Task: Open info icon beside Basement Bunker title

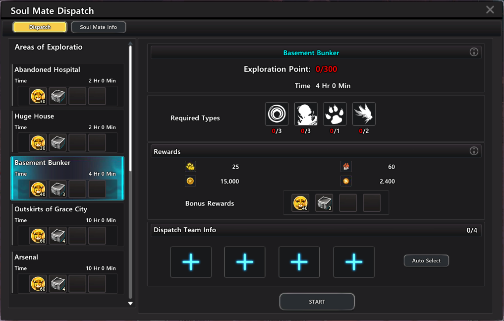Action: pos(474,52)
